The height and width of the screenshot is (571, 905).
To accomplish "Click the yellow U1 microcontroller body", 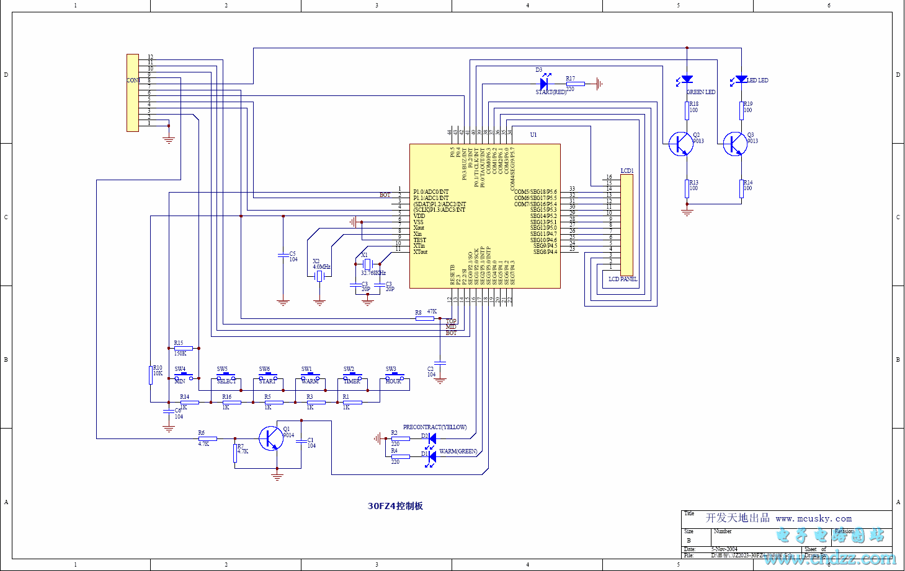I will [x=484, y=216].
